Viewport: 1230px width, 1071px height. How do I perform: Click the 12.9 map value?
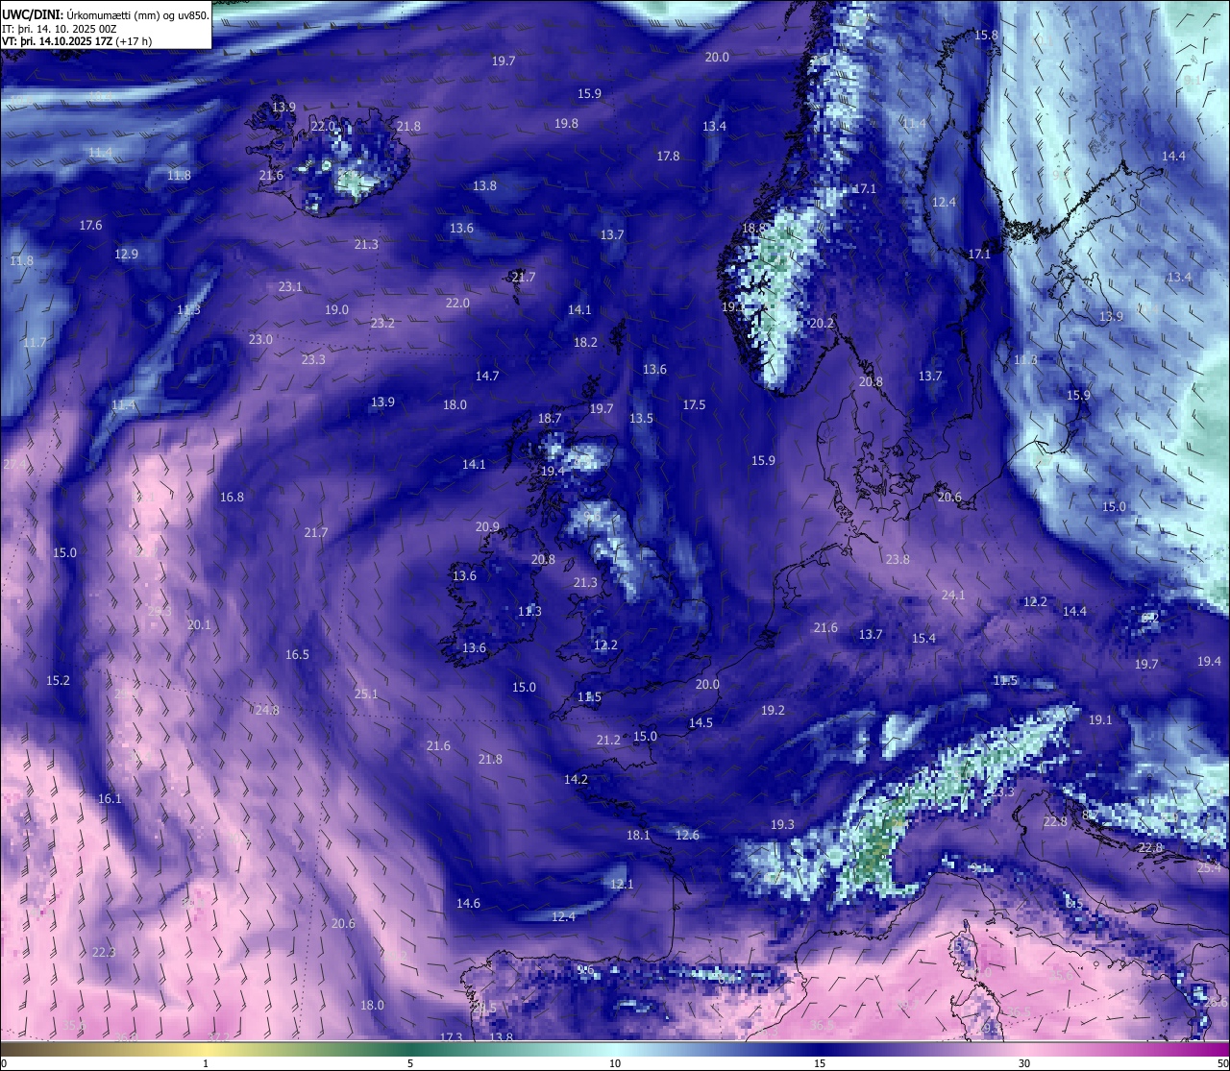point(126,255)
